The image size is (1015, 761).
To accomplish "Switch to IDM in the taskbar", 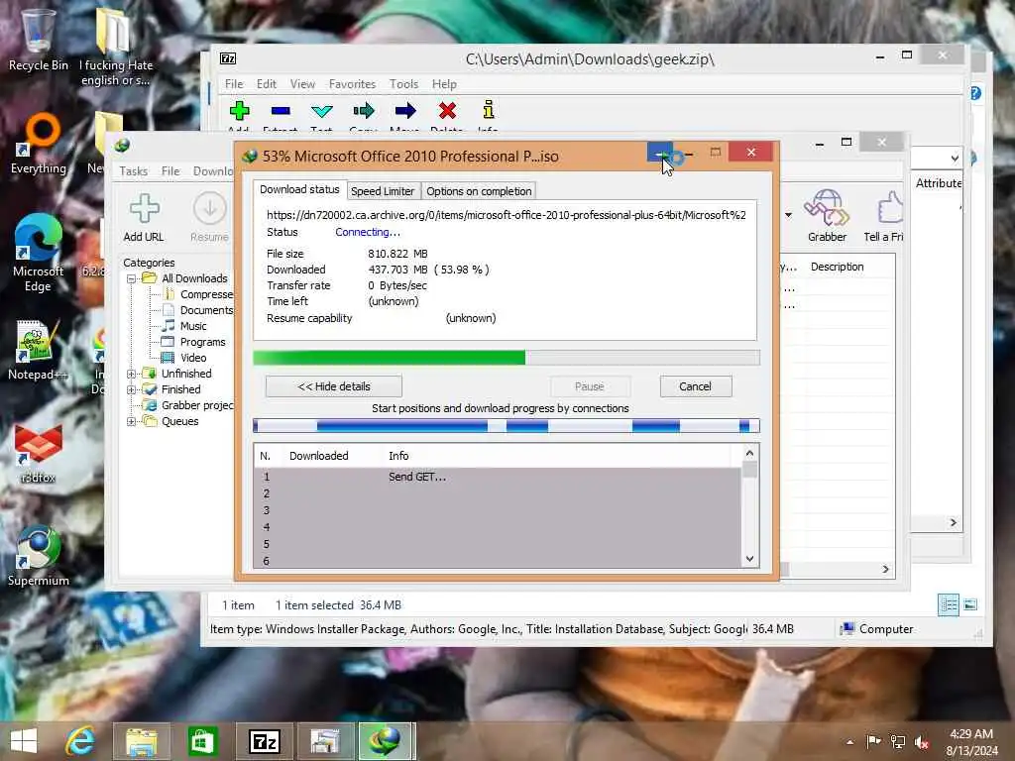I will [x=386, y=741].
